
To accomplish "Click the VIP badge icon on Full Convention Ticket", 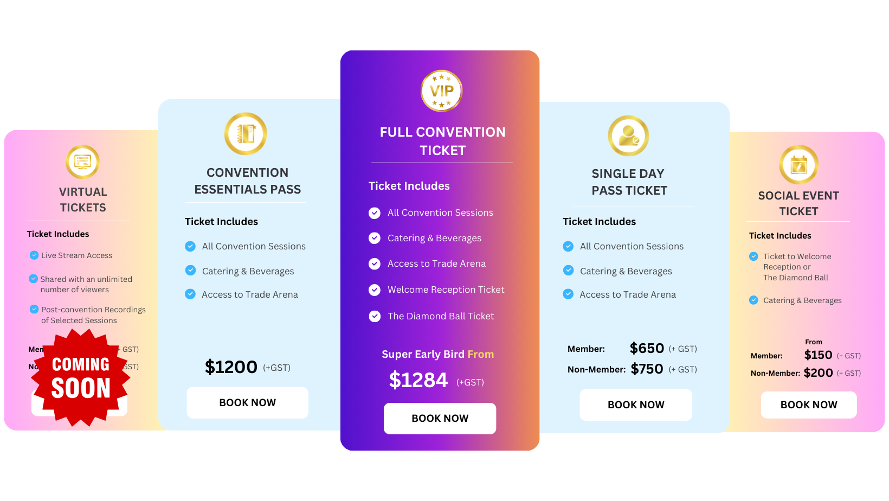I will (441, 91).
